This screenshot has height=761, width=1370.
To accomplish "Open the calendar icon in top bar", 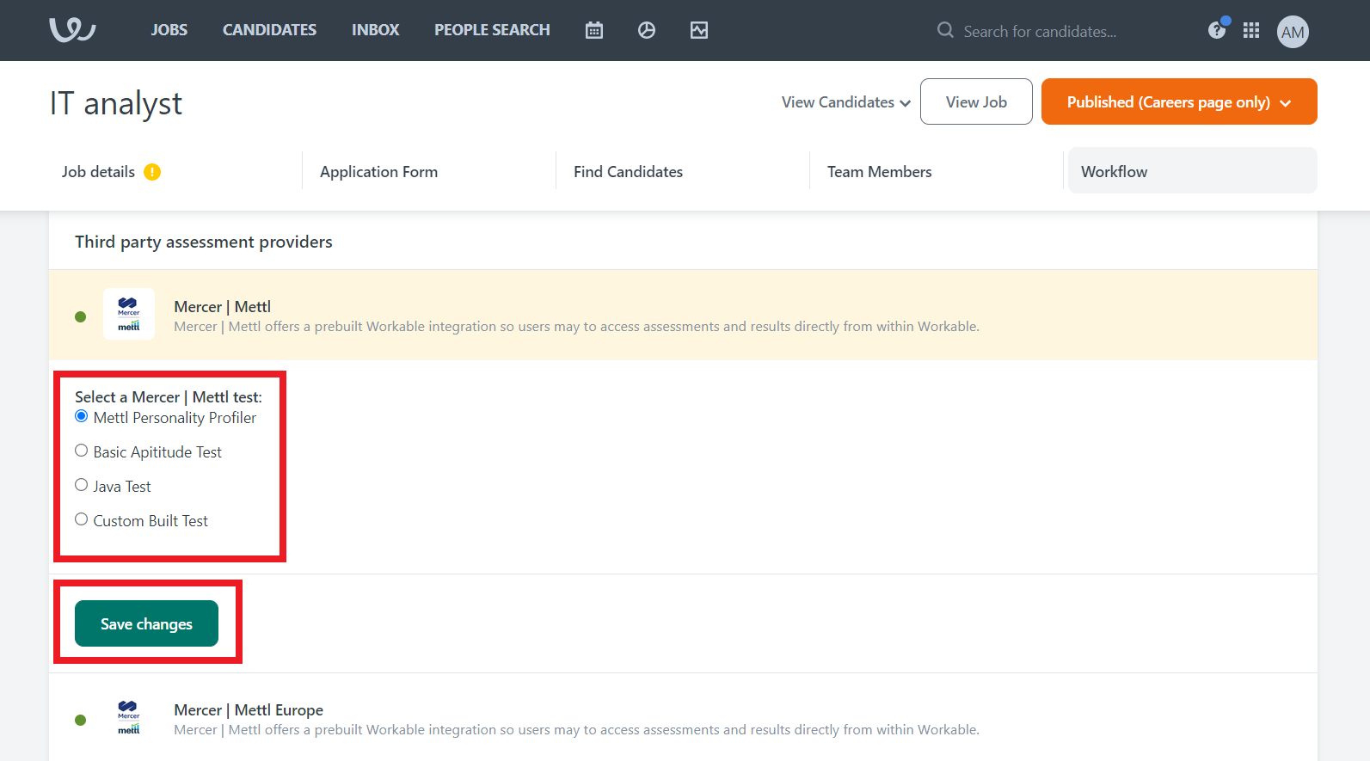I will [x=594, y=30].
